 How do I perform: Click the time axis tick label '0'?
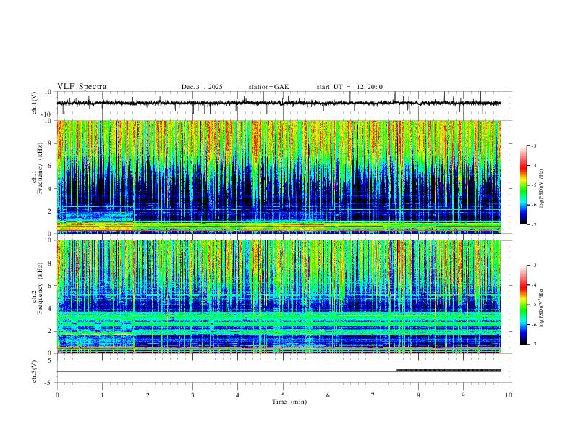coord(57,395)
